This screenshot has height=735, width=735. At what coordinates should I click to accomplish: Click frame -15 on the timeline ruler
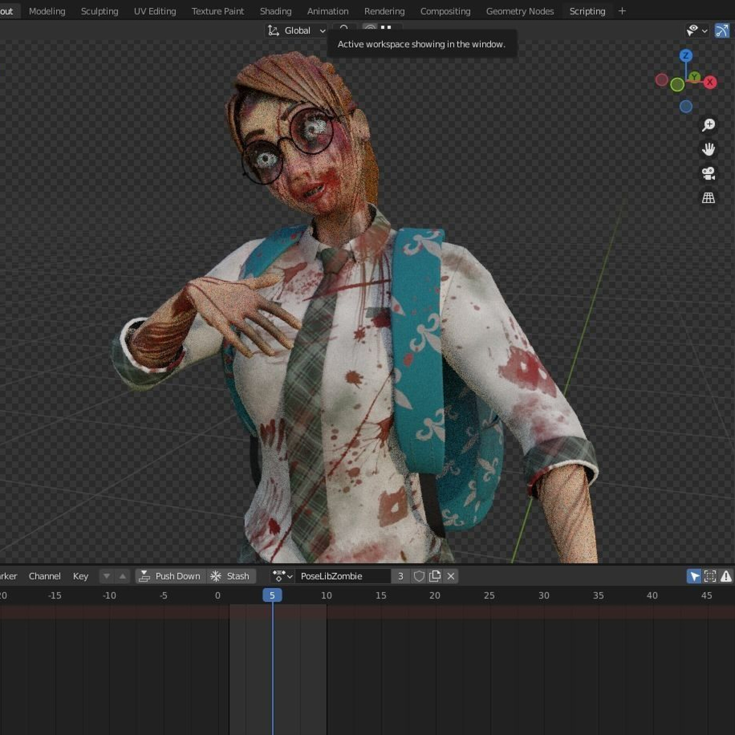click(x=55, y=595)
